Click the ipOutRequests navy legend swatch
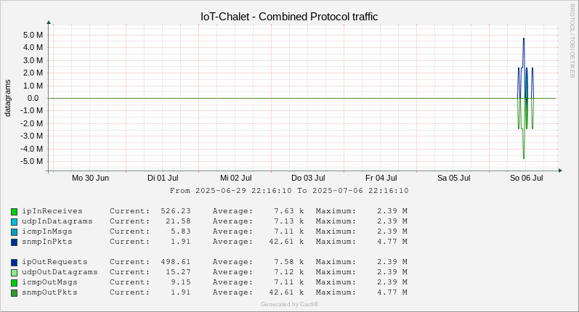 [x=14, y=263]
